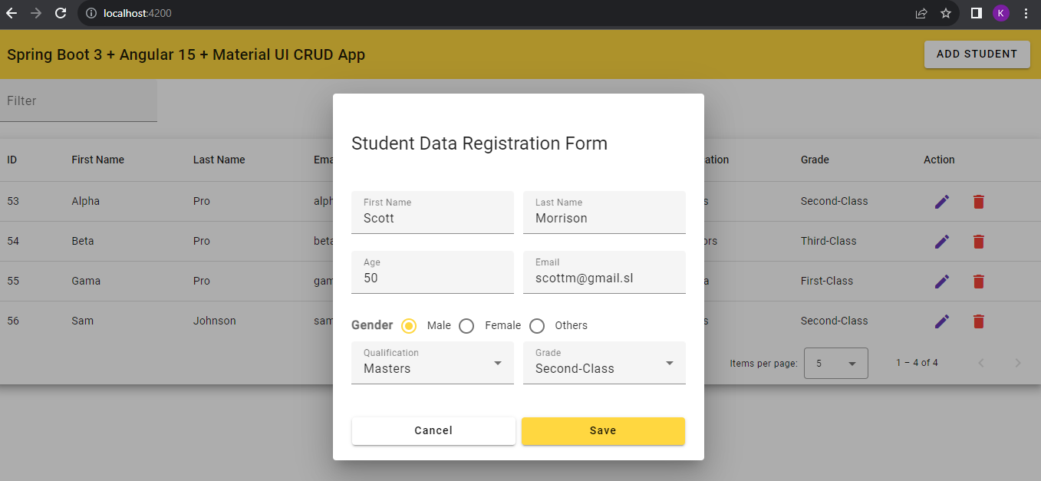This screenshot has width=1041, height=481.
Task: Click the browser back arrow
Action: click(x=12, y=13)
